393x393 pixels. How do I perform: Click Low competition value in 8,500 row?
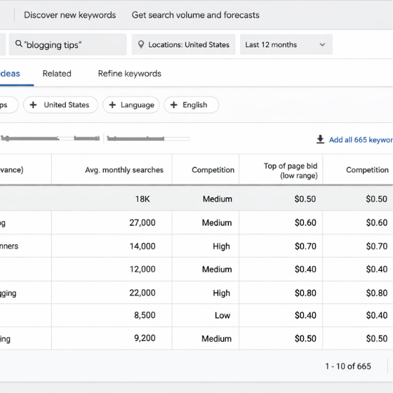point(222,315)
